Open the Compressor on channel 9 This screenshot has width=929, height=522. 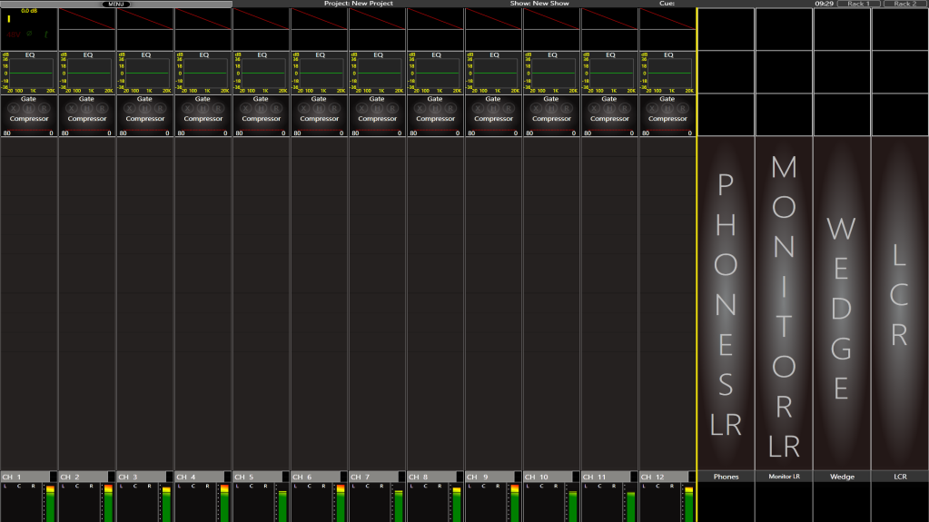pyautogui.click(x=493, y=119)
